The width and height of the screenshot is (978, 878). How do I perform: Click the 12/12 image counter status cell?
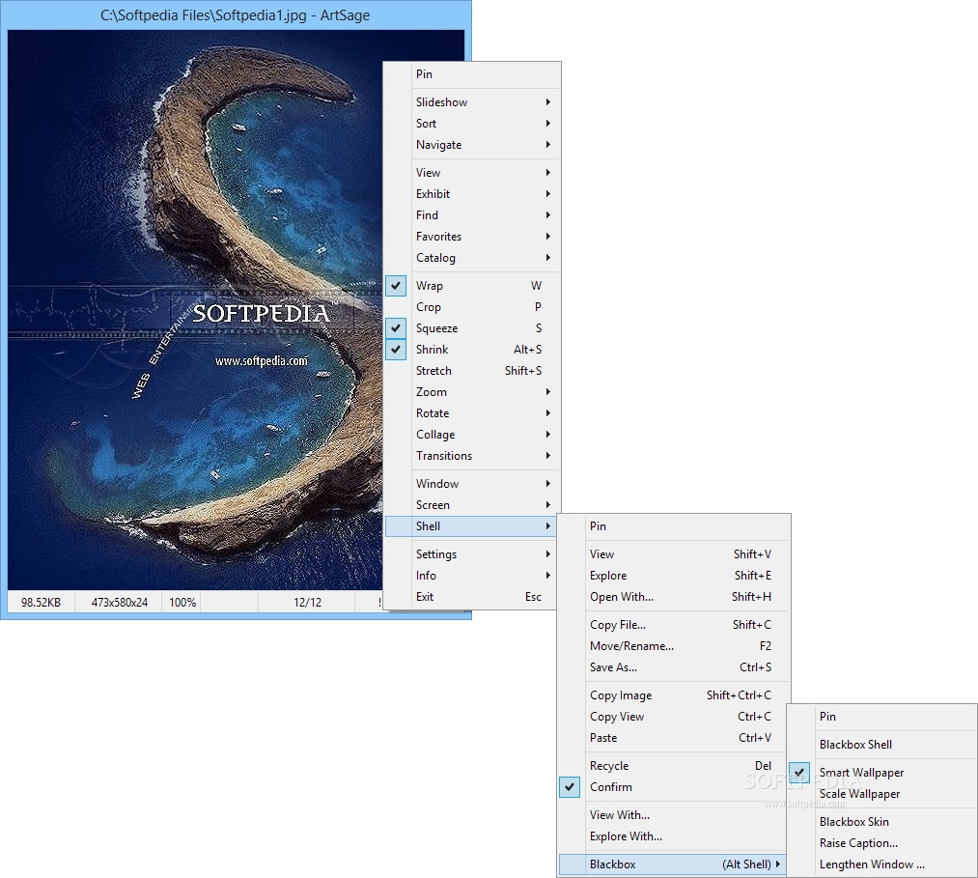[x=308, y=602]
